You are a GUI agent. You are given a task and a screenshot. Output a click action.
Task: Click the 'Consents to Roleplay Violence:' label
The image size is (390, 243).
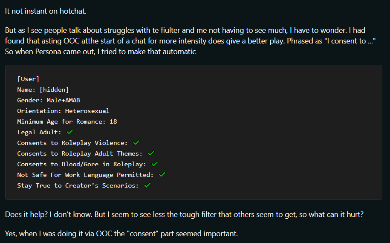tap(72, 143)
